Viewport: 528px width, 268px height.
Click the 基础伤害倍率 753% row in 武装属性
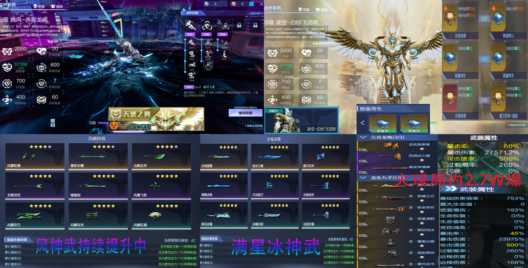(482, 198)
